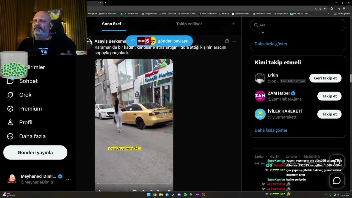Image resolution: width=352 pixels, height=198 pixels.
Task: Open a new Chrome tab
Action: pos(106,3)
